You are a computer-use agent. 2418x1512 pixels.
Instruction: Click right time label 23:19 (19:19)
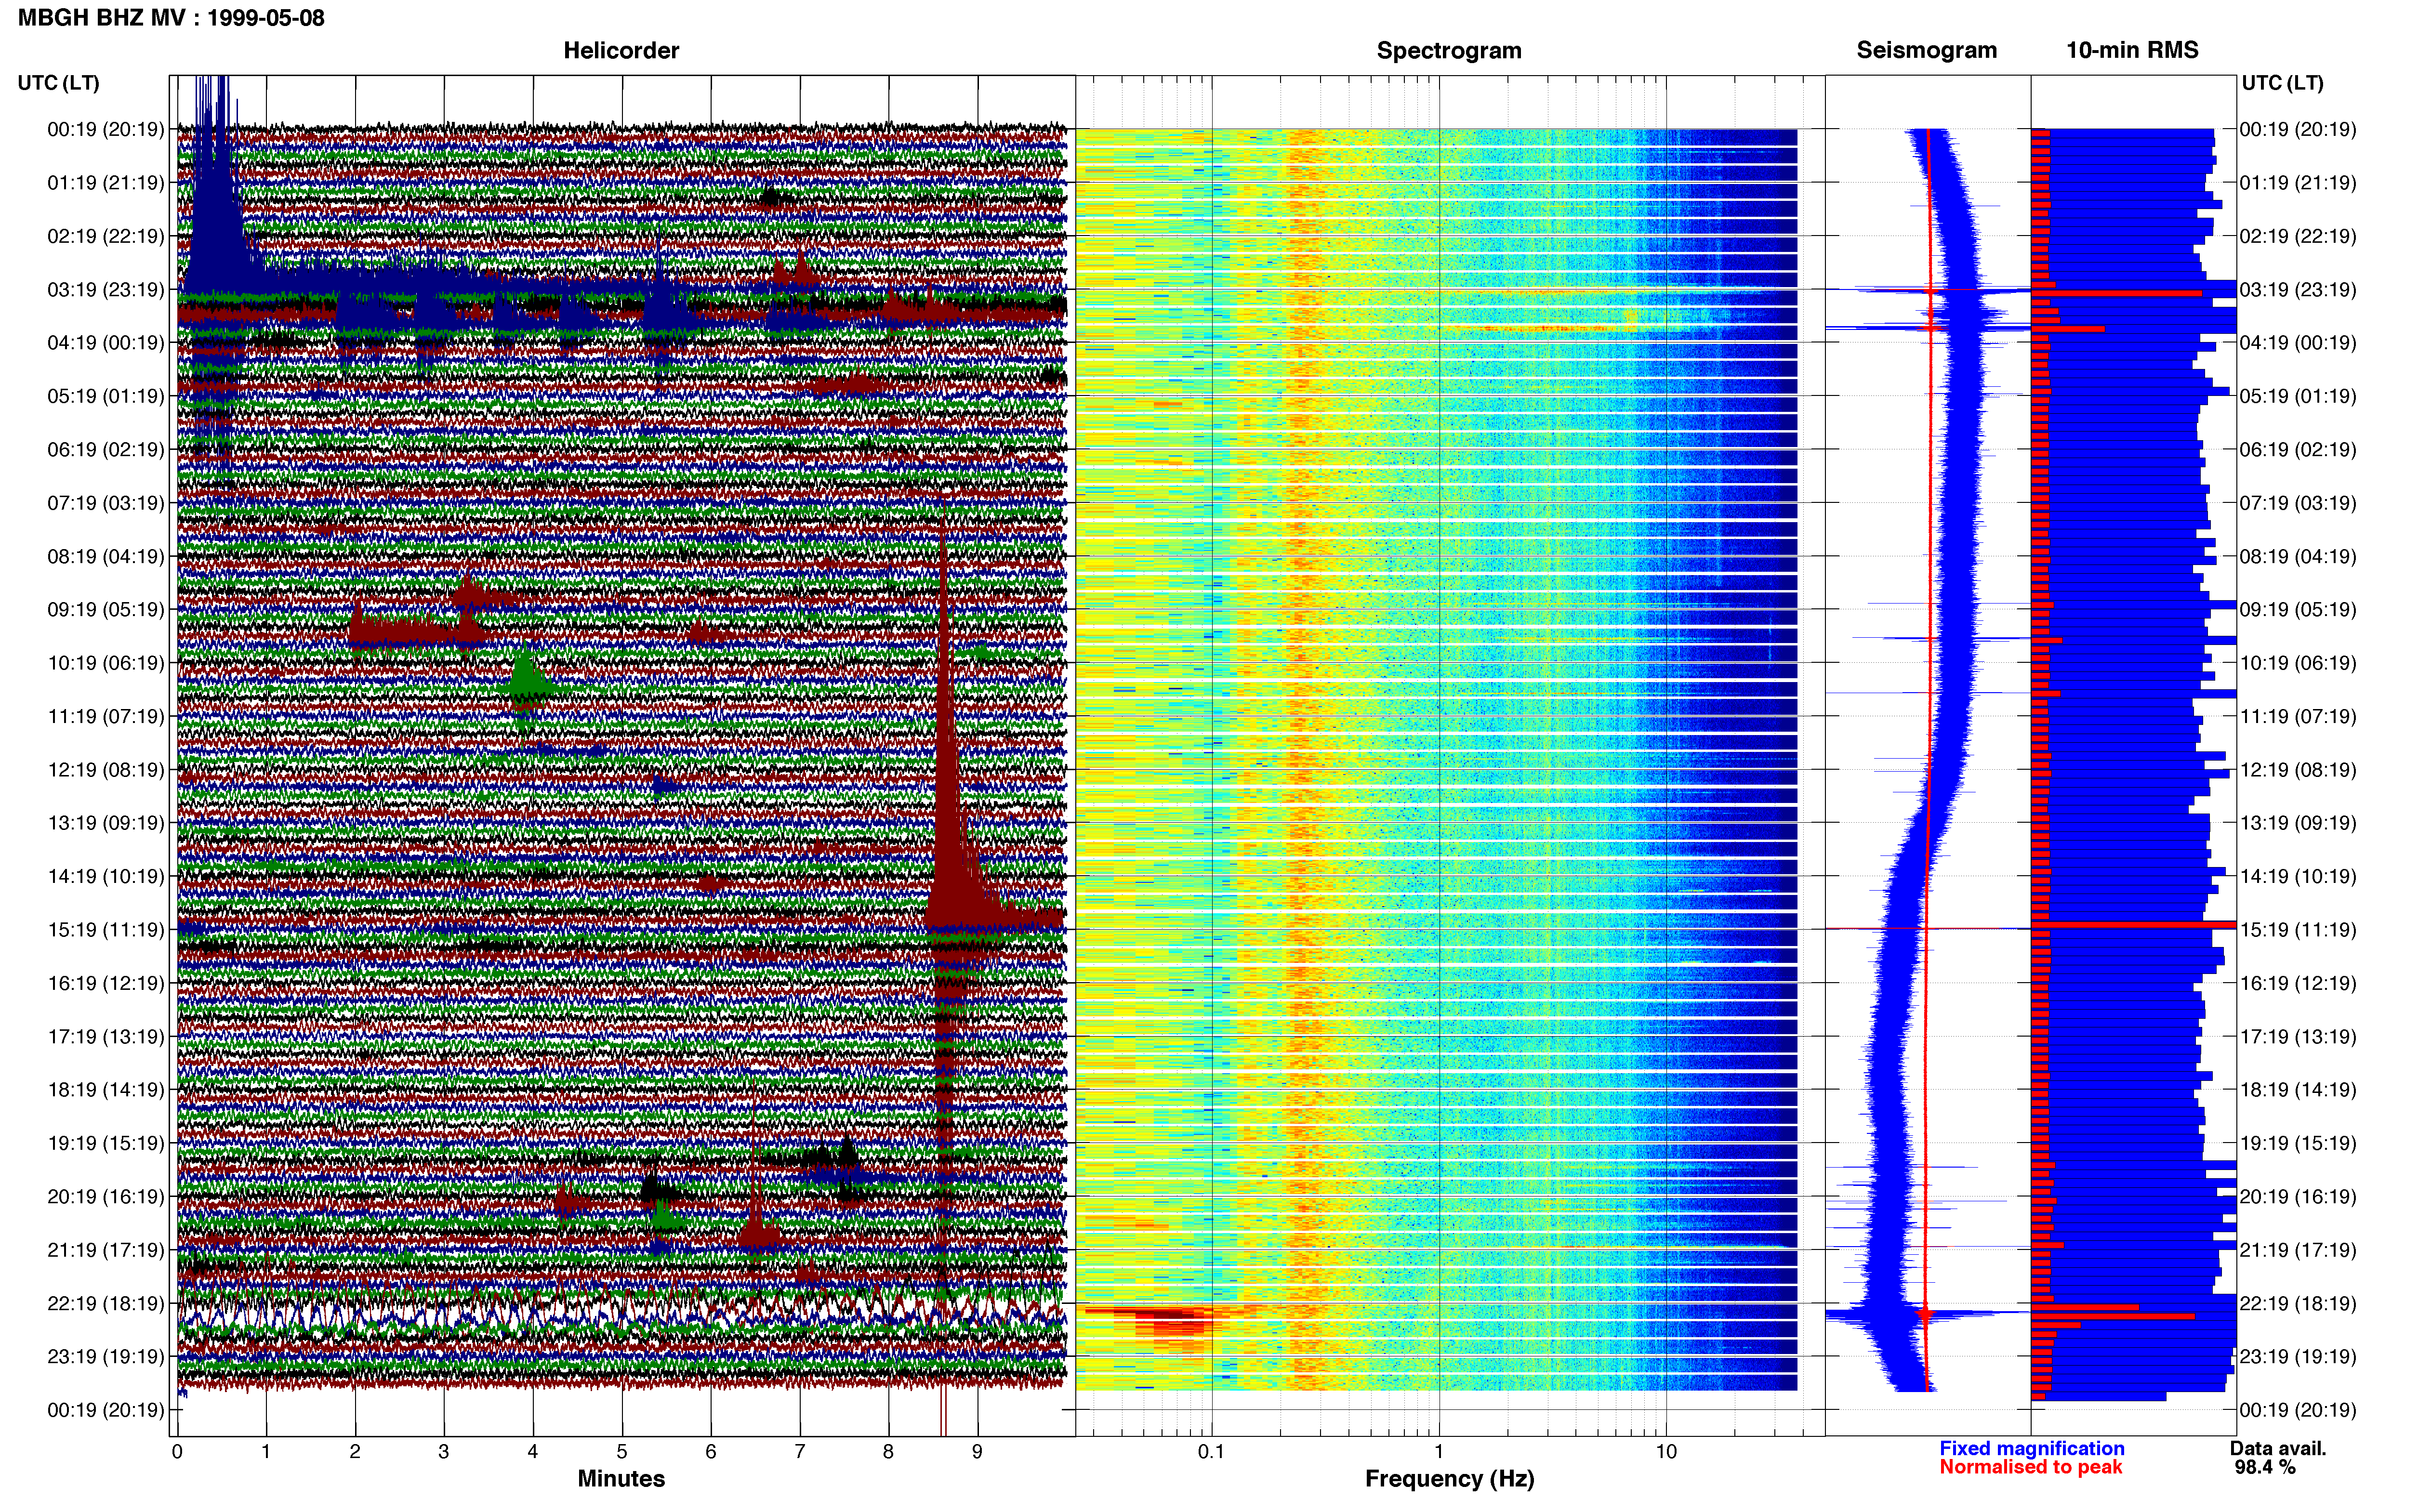[2298, 1357]
